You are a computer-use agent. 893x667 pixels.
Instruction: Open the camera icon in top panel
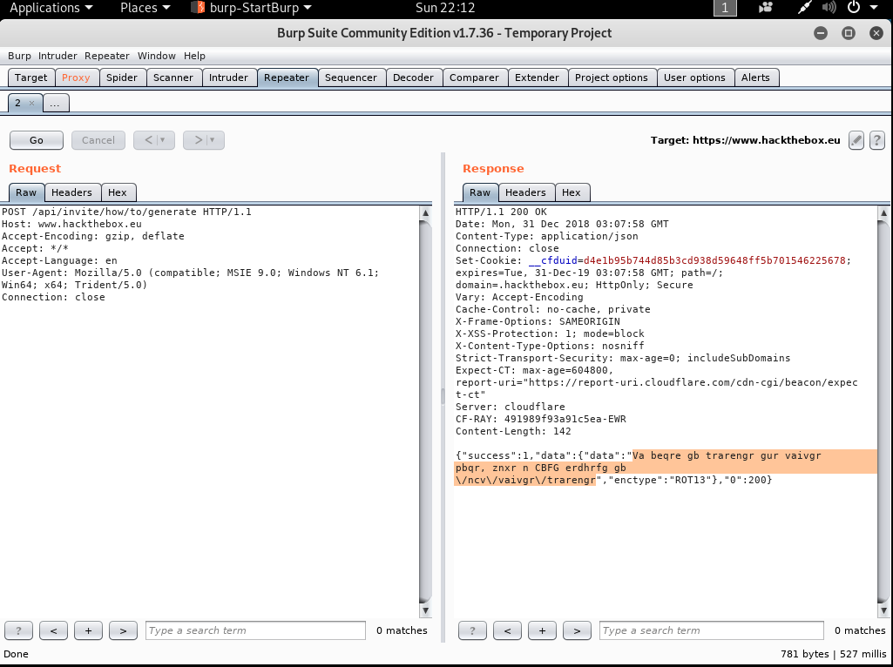[766, 8]
